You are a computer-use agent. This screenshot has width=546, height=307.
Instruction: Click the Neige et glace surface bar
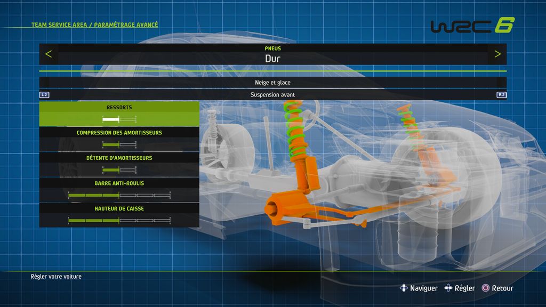pos(272,83)
